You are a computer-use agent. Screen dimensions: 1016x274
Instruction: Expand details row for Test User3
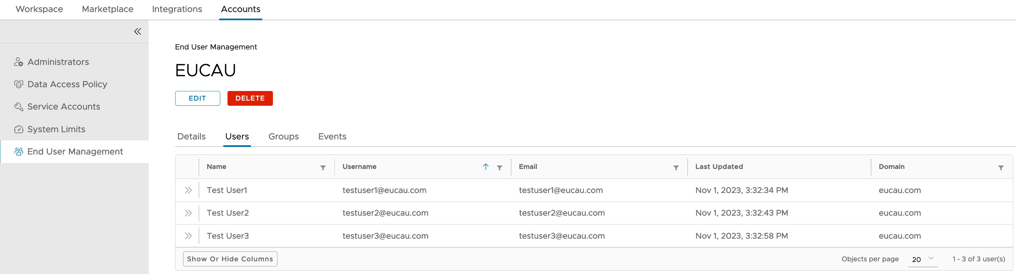(188, 236)
